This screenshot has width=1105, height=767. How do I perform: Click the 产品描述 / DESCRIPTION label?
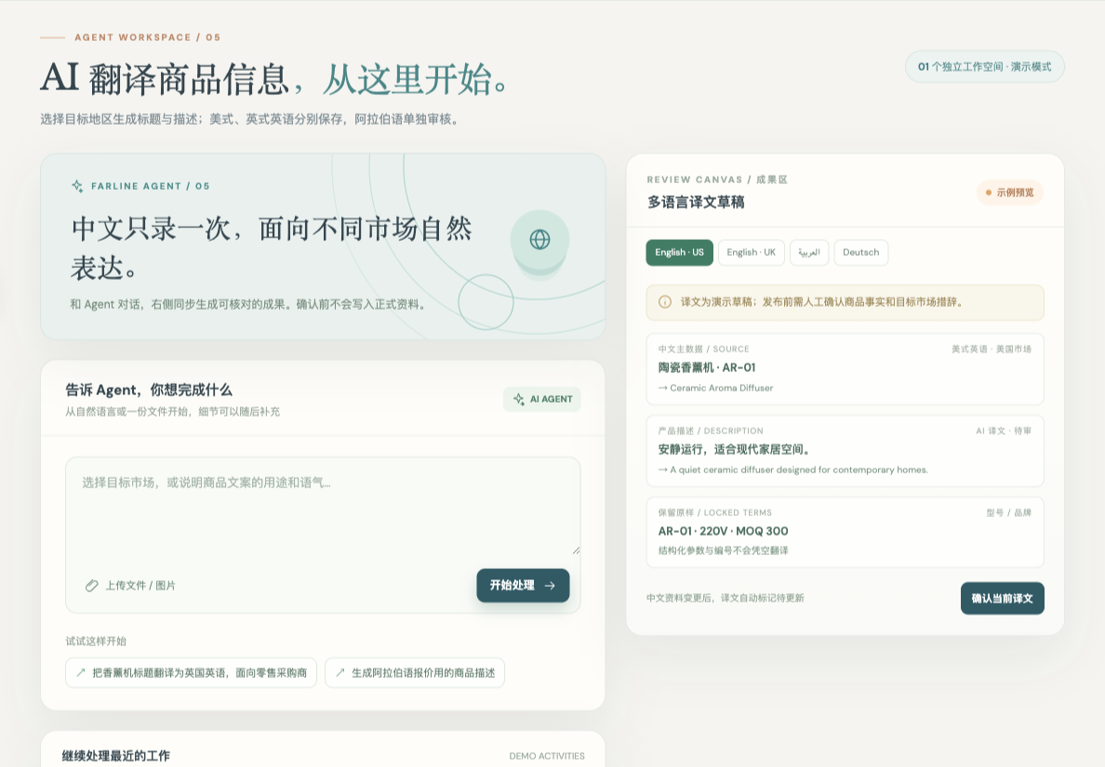(x=711, y=431)
